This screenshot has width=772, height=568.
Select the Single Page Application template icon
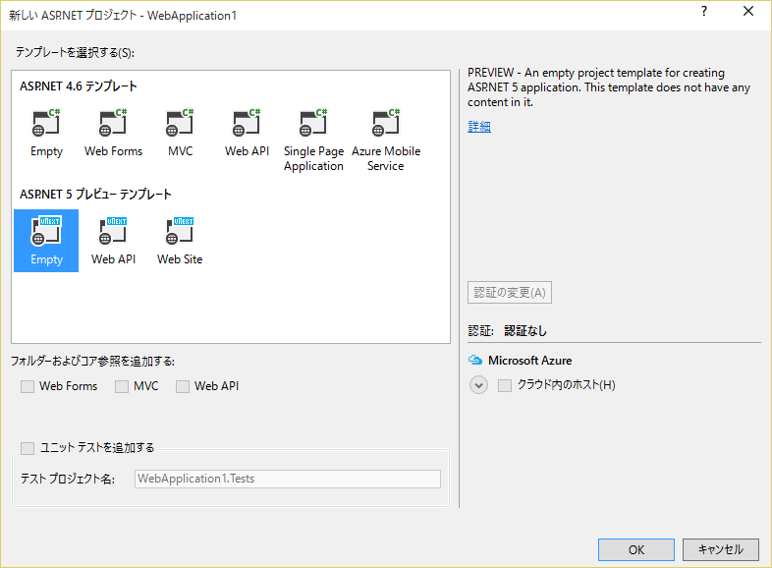pyautogui.click(x=313, y=123)
